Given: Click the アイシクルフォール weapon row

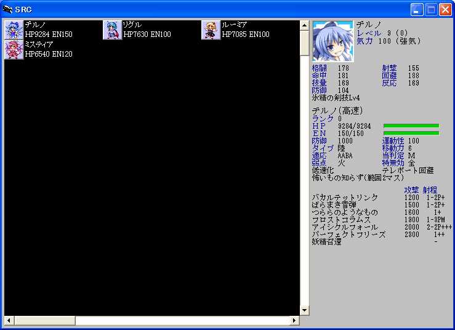Looking at the screenshot, I should pos(382,227).
